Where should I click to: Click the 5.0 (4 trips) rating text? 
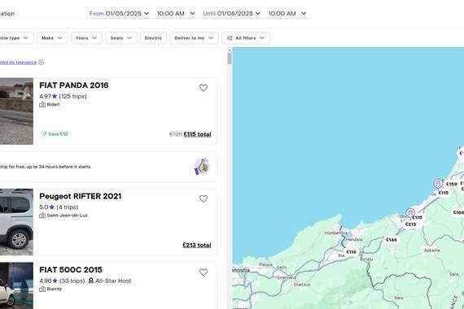click(59, 207)
